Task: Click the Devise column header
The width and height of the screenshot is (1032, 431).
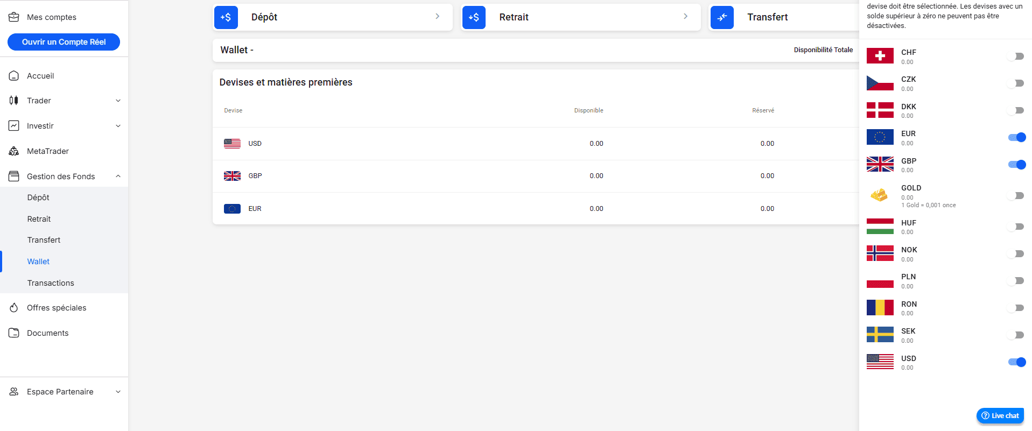Action: (233, 110)
